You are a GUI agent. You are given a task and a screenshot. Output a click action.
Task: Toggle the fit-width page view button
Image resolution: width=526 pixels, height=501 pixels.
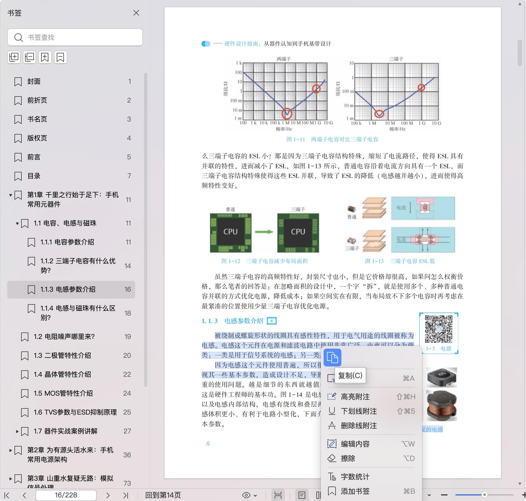coord(278,495)
